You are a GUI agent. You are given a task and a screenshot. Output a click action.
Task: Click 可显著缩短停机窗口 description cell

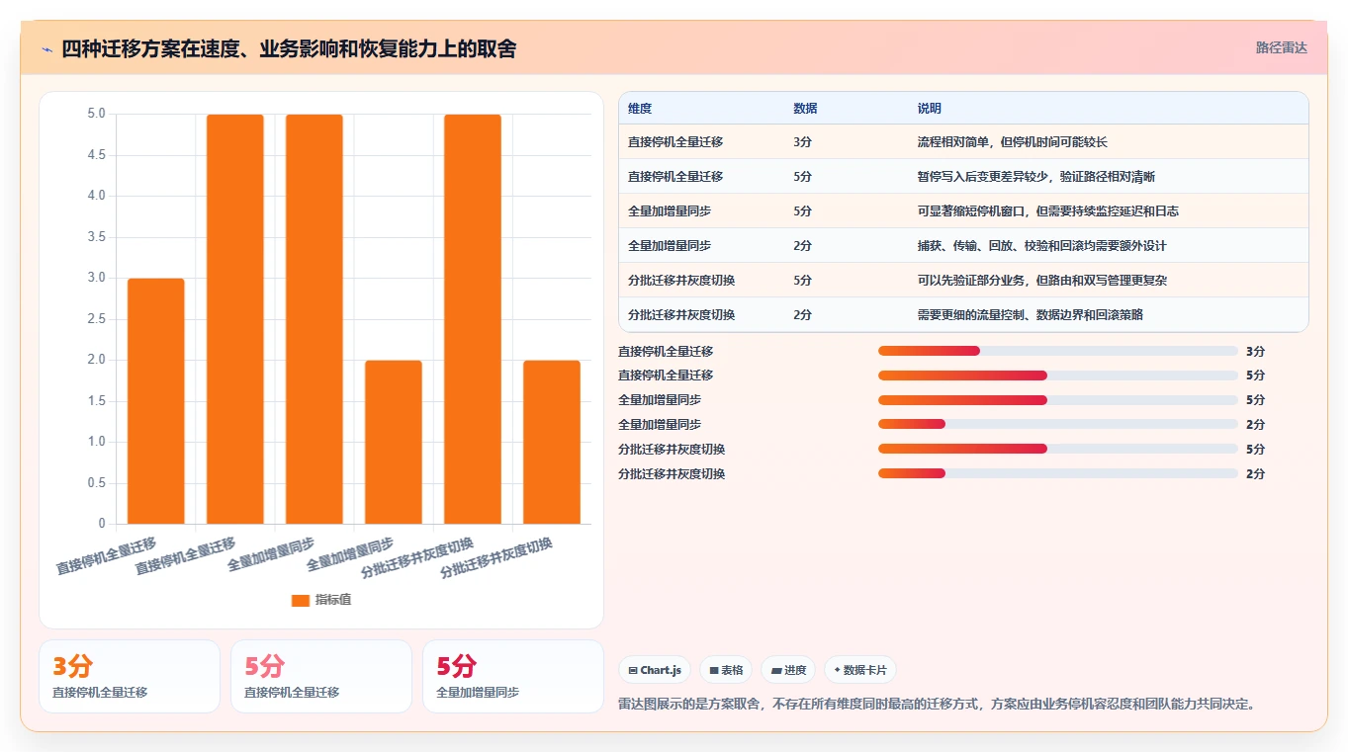click(1048, 211)
